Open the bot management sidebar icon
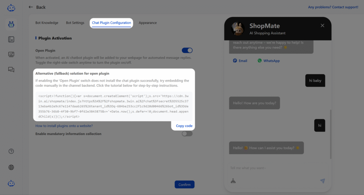 tap(11, 24)
